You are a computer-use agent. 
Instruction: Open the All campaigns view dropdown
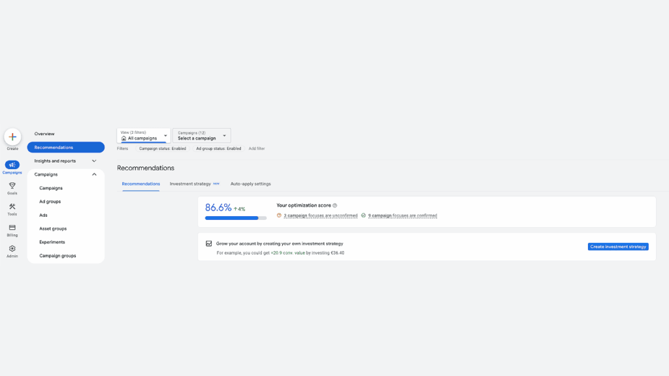[144, 136]
